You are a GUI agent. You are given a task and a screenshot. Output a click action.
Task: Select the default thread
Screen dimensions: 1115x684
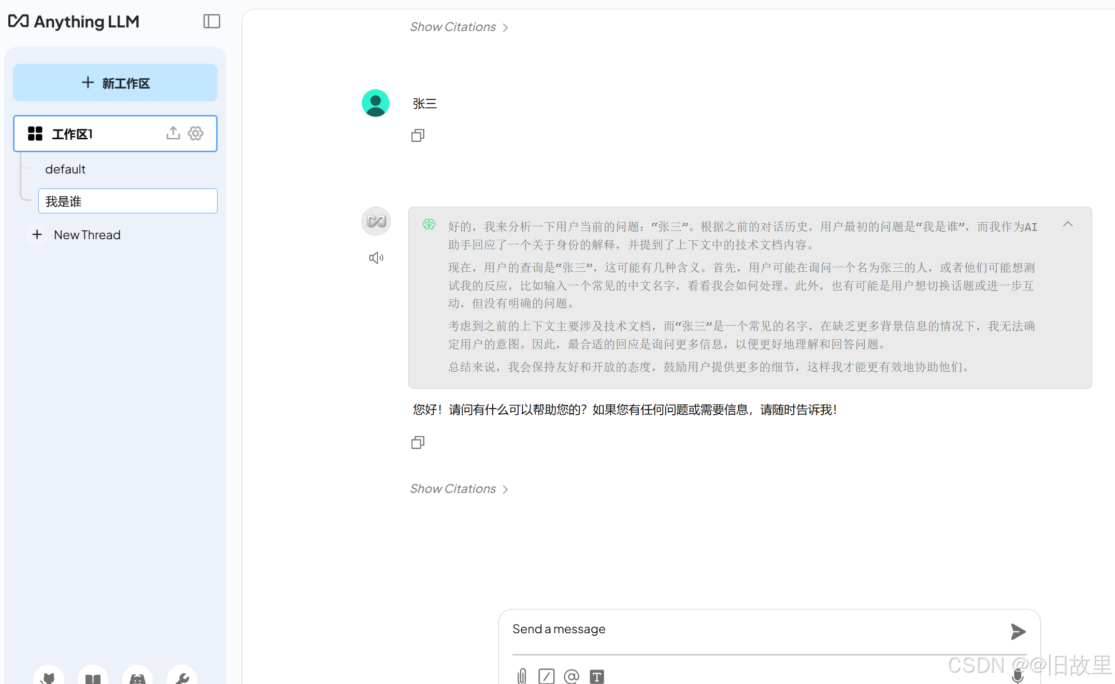pos(65,169)
